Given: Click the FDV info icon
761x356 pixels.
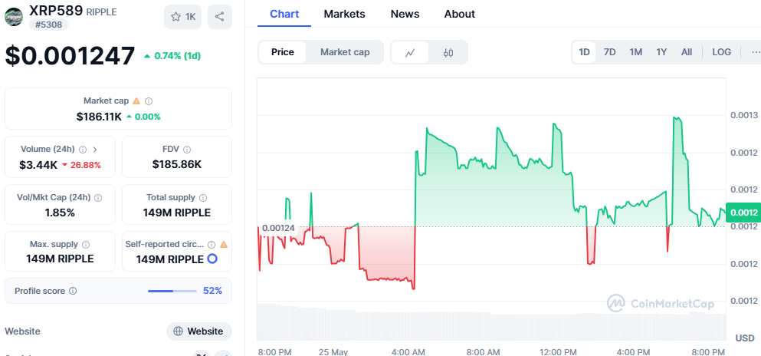Looking at the screenshot, I should 187,149.
